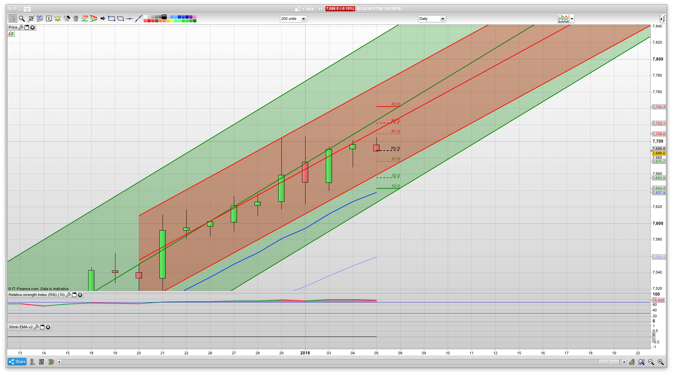Click the 7,637.9 blue price axis label
Viewport: 673px width, 375px height.
(x=659, y=192)
